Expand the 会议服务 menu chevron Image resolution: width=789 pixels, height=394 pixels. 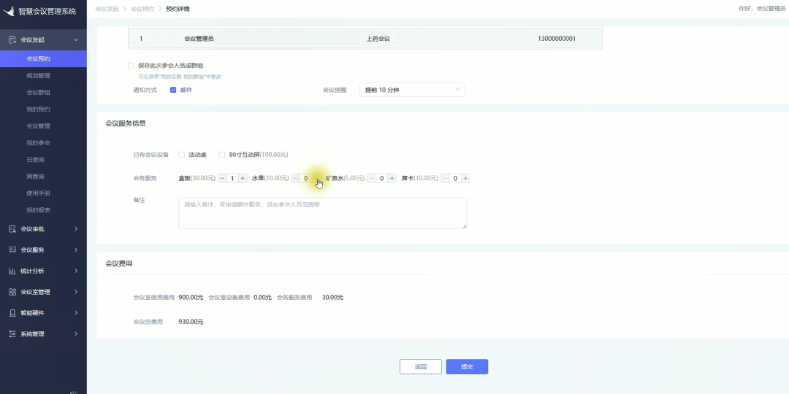(x=76, y=250)
